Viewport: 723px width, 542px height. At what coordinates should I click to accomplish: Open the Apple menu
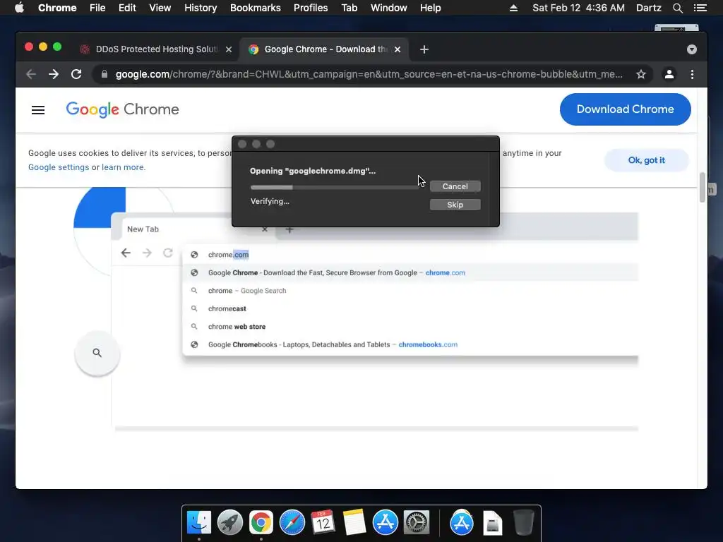tap(19, 8)
